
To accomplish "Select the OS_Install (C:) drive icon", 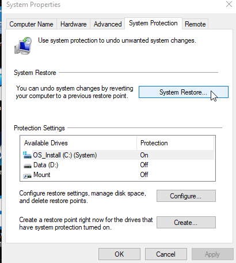I will click(x=27, y=155).
